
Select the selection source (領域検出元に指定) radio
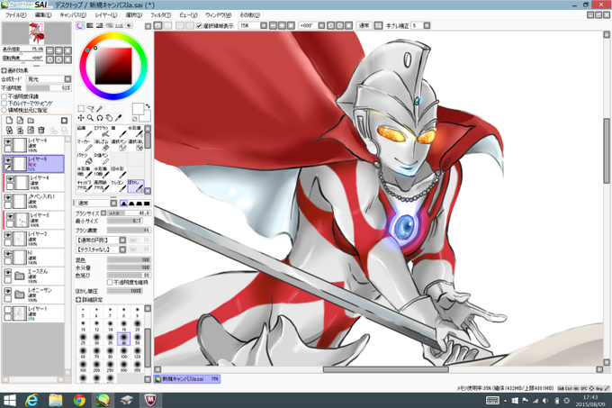[x=4, y=110]
